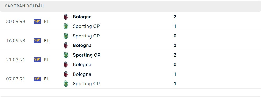261x97 pixels.
Task: Select bold Sporting CP name in 21.03.91 match
Action: [87, 55]
